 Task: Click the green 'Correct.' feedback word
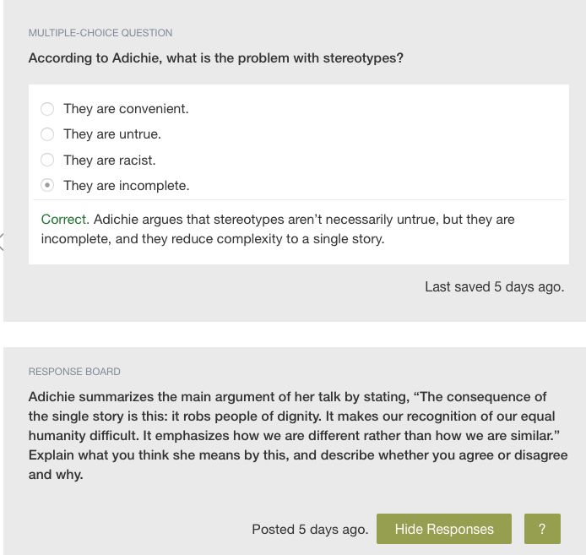(x=65, y=219)
